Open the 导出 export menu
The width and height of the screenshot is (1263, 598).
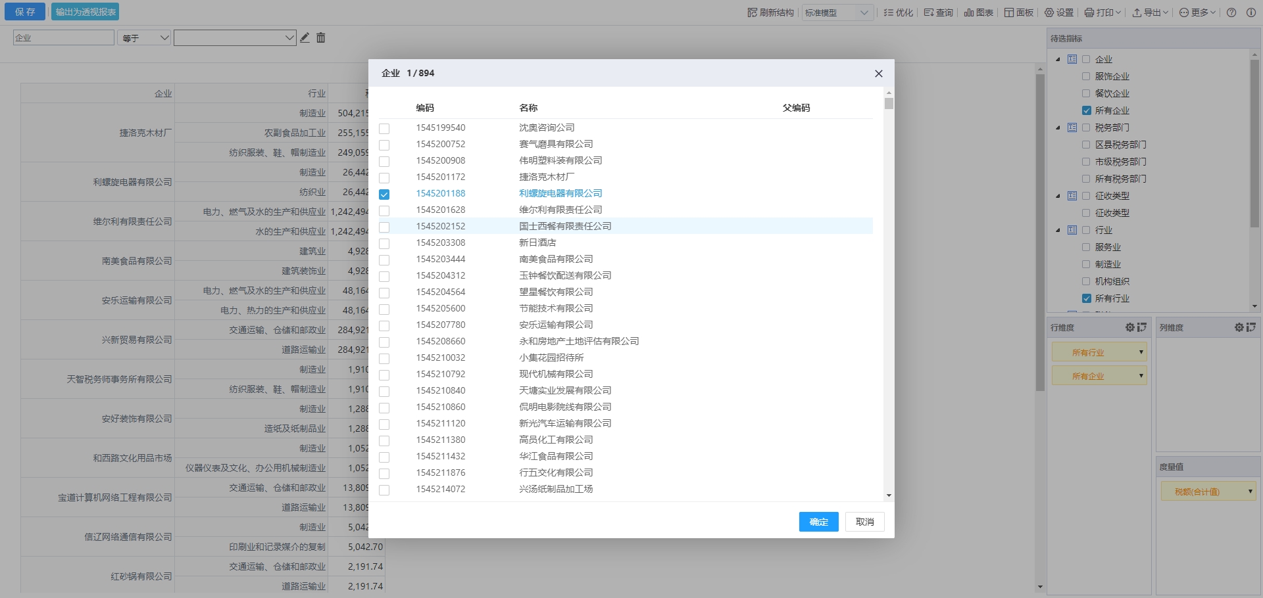[1149, 12]
